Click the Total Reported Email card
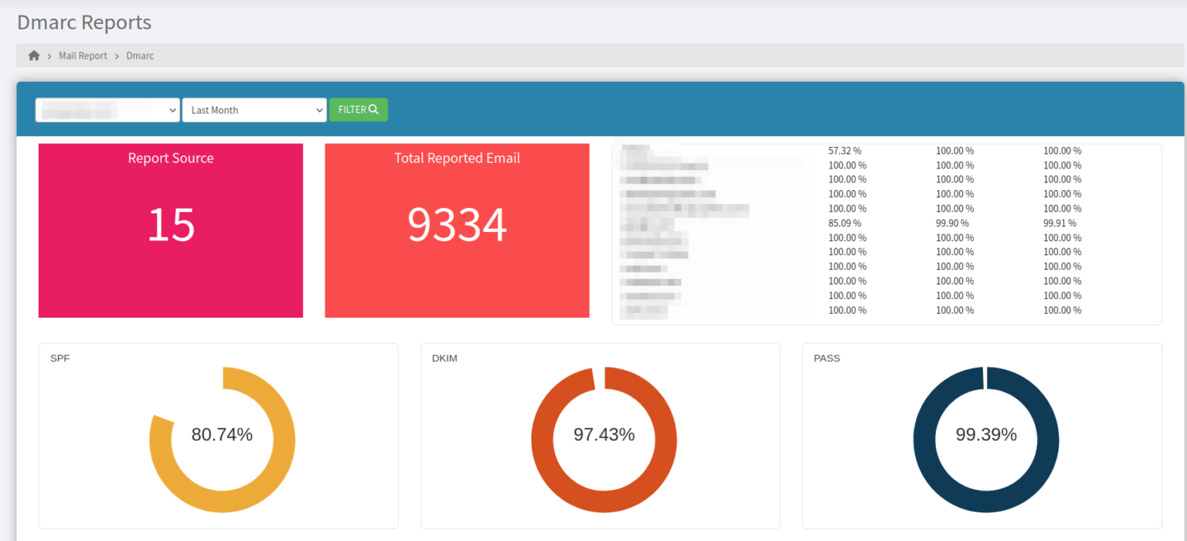1187x541 pixels. point(457,230)
